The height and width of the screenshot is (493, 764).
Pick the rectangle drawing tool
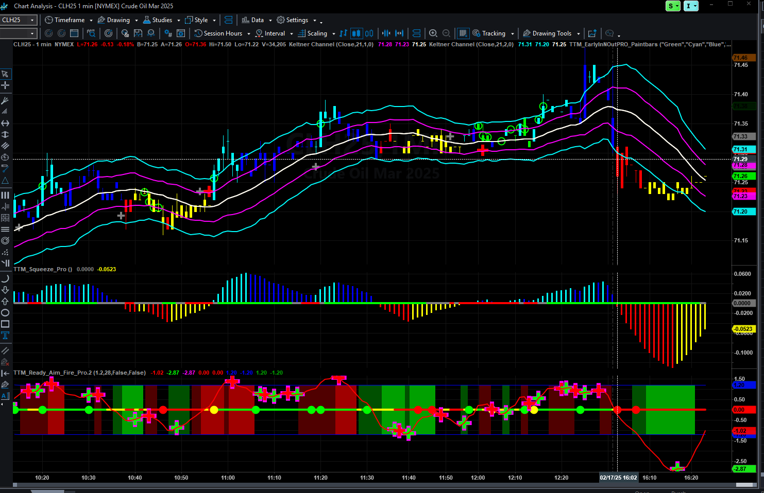pos(5,324)
